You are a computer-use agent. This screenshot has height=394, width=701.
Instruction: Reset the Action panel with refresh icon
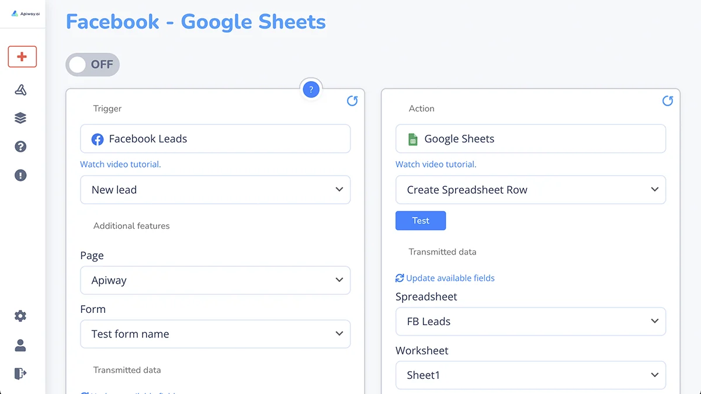coord(668,101)
